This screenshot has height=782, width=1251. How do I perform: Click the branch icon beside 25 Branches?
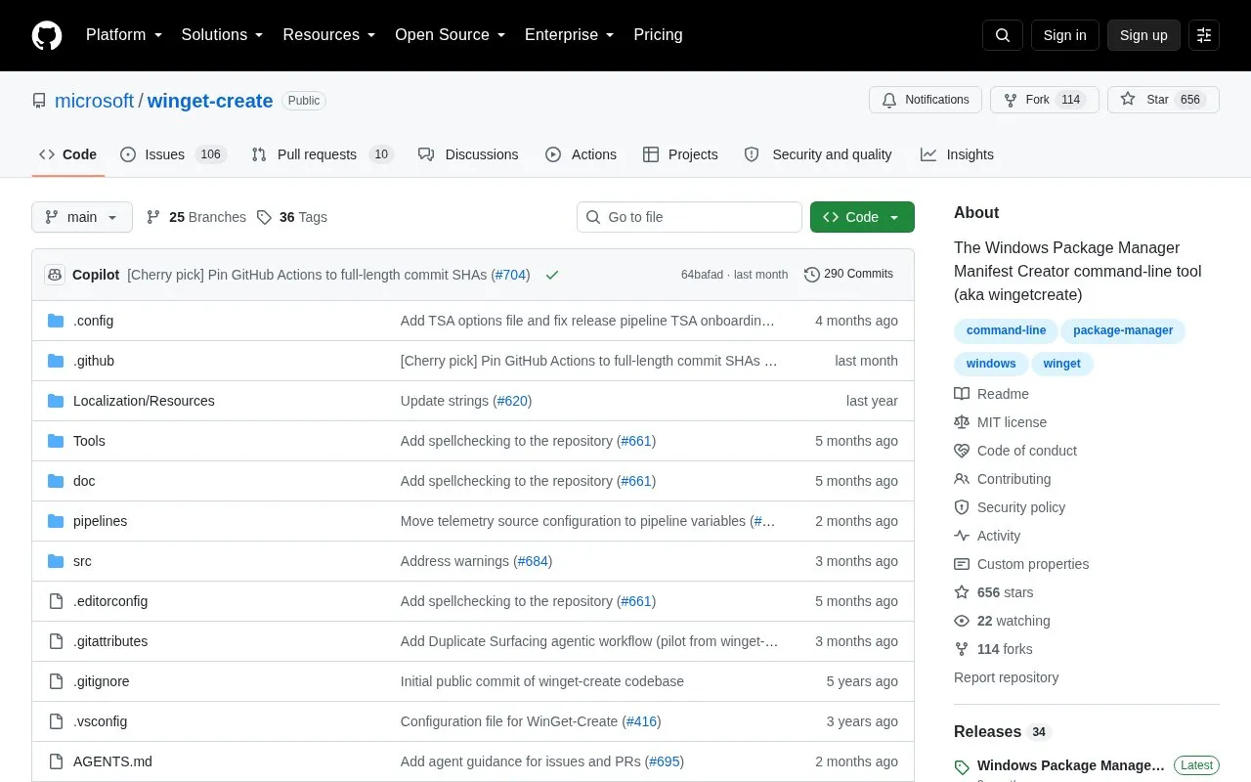point(153,217)
